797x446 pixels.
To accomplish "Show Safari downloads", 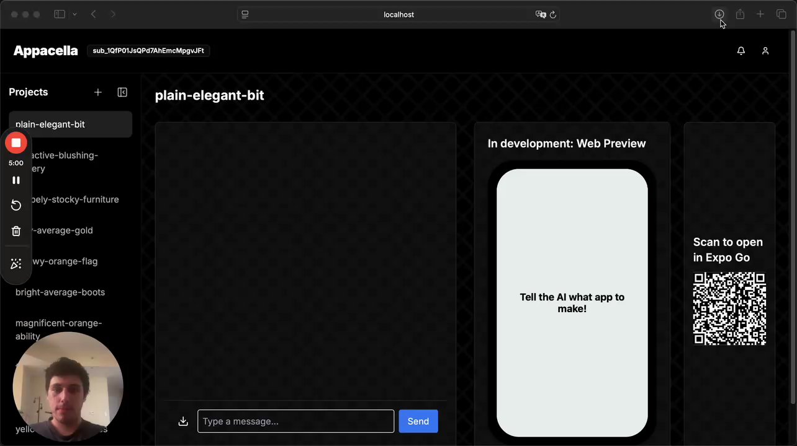I will pos(719,14).
